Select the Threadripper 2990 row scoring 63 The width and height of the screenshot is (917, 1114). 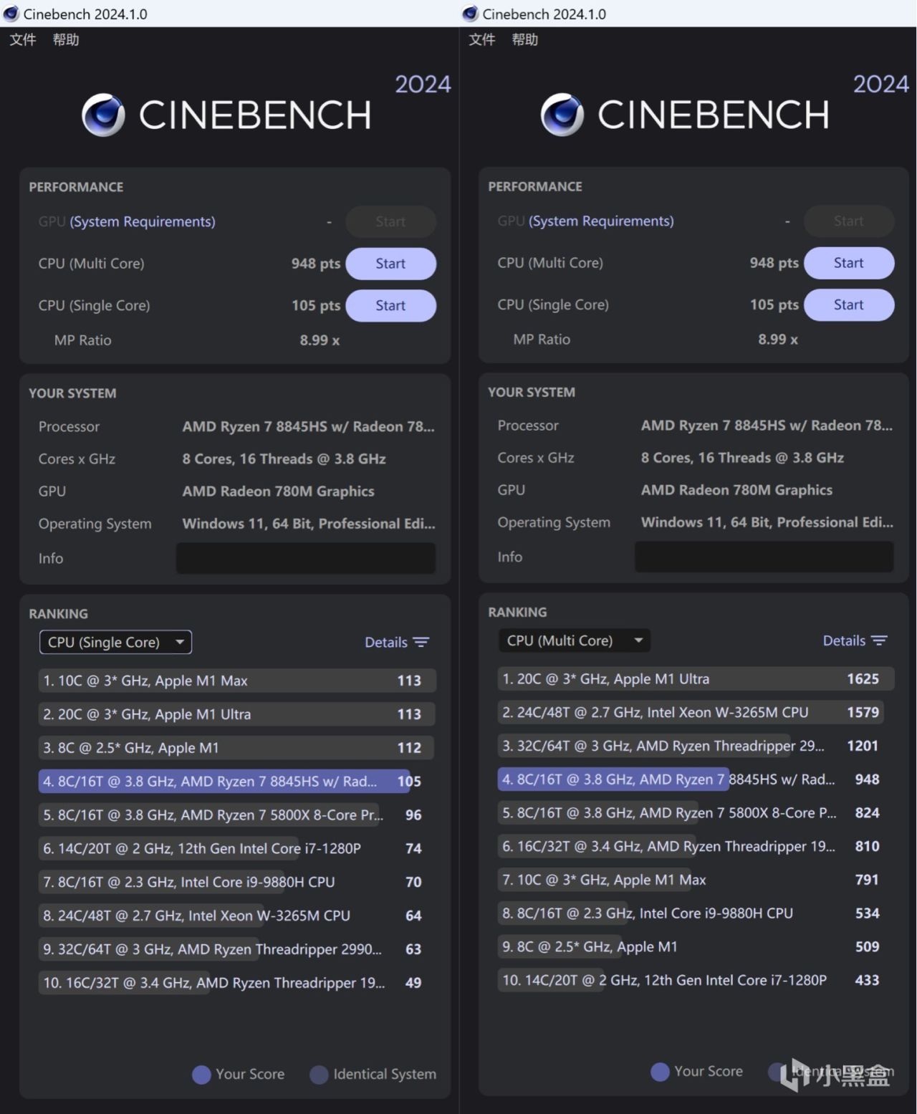(236, 949)
